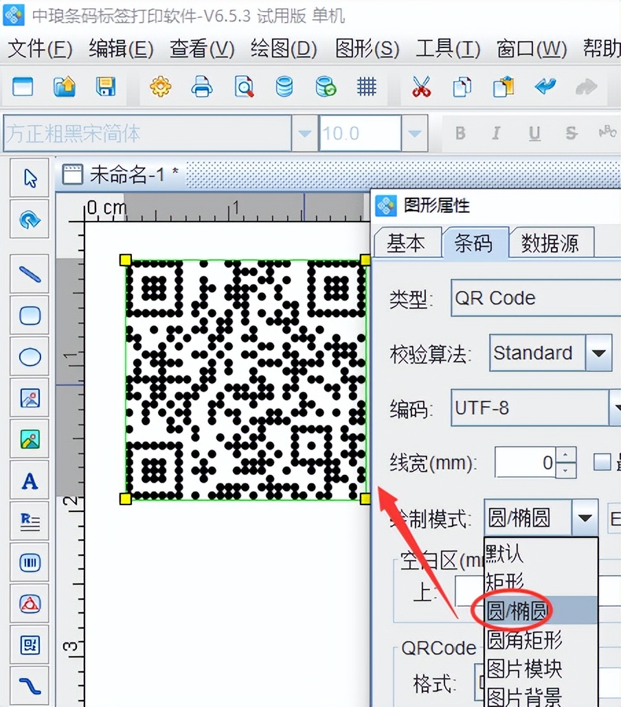Expand the font name dropdown arrow
This screenshot has height=707, width=621.
(x=304, y=133)
